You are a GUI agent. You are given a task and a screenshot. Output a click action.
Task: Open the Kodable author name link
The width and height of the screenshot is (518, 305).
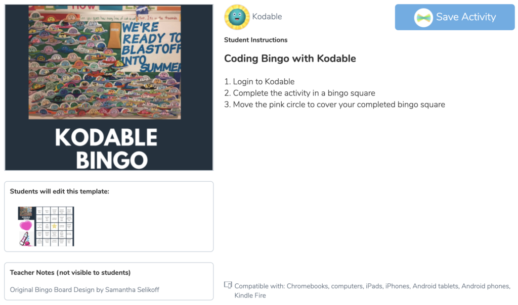tap(267, 17)
